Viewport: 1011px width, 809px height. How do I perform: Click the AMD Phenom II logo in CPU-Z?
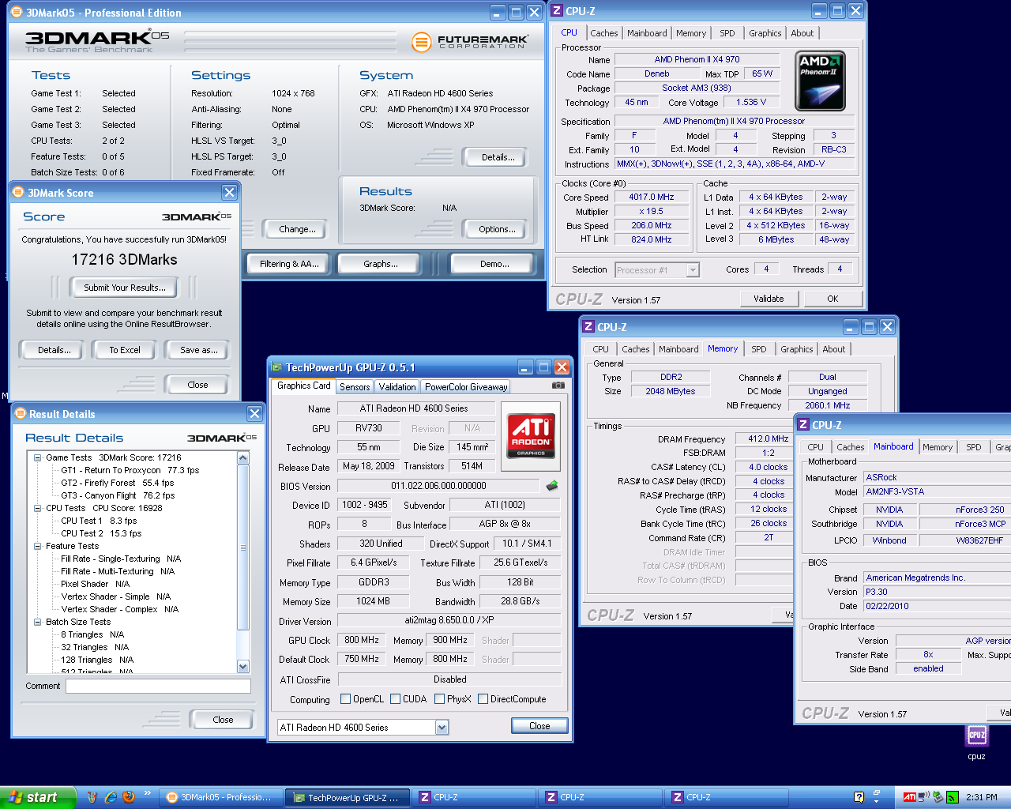click(x=821, y=81)
